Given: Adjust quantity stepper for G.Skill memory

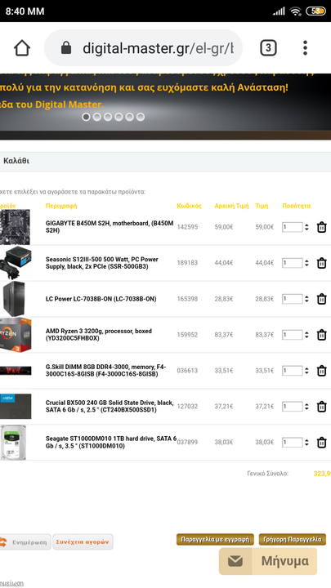Looking at the screenshot, I should click(x=306, y=371).
